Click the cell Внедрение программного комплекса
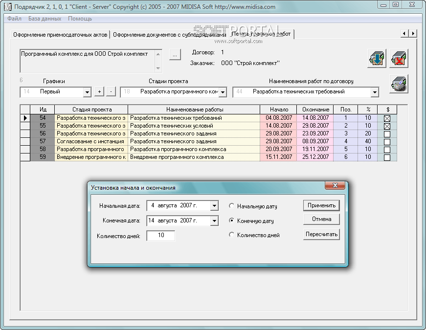Viewport: 426px width, 330px height. (x=194, y=157)
